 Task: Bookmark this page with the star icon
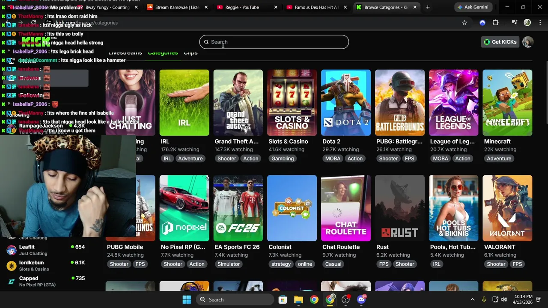(464, 23)
